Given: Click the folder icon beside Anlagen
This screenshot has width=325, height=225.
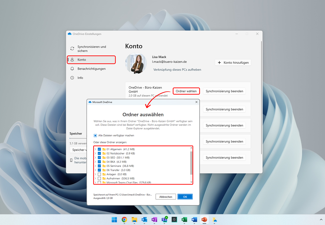Looking at the screenshot, I should coord(104,174).
